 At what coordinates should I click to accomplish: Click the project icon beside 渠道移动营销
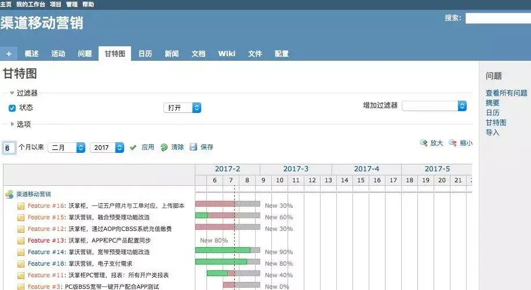coord(9,194)
